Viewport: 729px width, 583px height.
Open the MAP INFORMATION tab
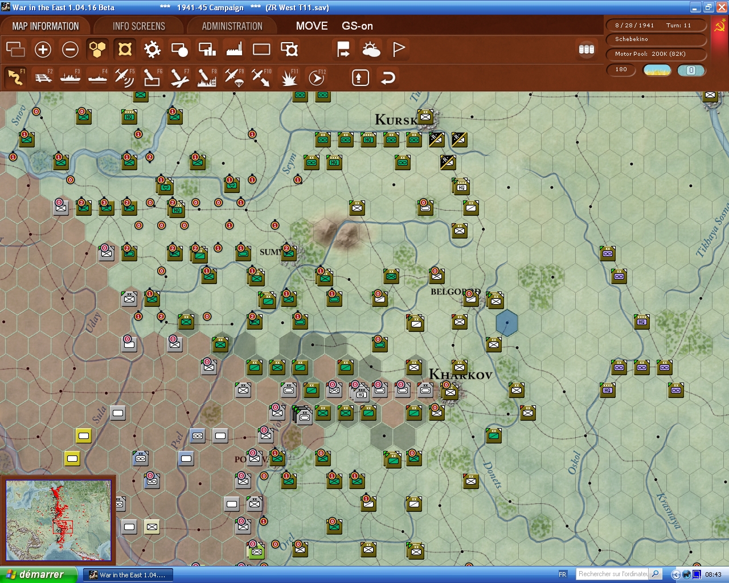pos(46,26)
